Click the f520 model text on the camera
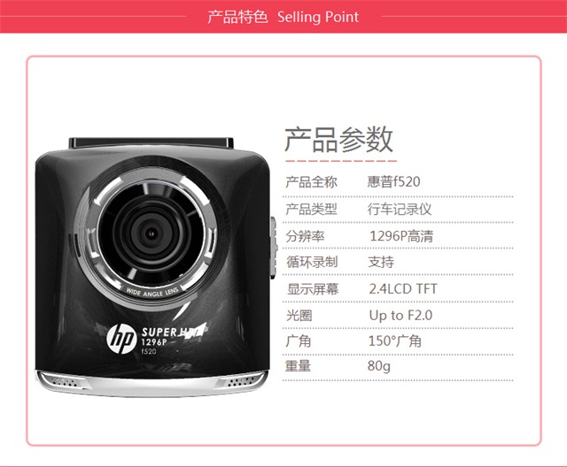This screenshot has height=467, width=567. coord(149,351)
